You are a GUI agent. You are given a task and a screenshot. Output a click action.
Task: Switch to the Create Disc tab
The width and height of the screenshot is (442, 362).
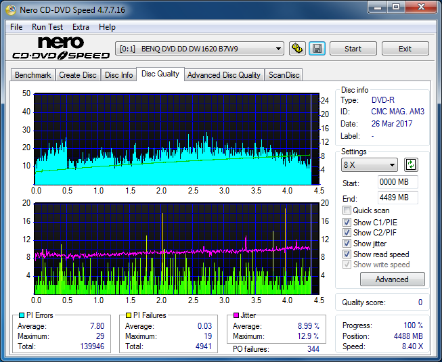78,75
